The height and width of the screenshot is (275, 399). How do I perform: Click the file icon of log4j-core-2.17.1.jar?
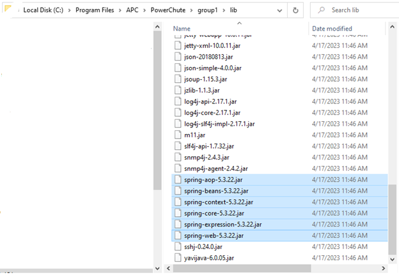point(178,112)
